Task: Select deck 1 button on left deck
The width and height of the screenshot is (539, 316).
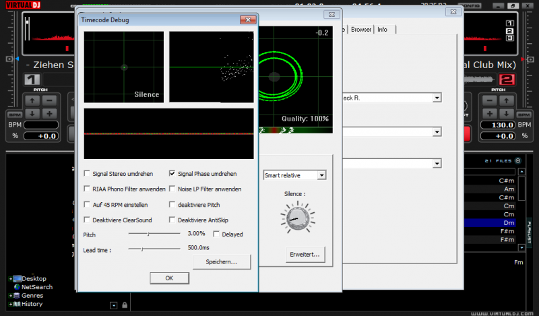Action: pos(32,80)
